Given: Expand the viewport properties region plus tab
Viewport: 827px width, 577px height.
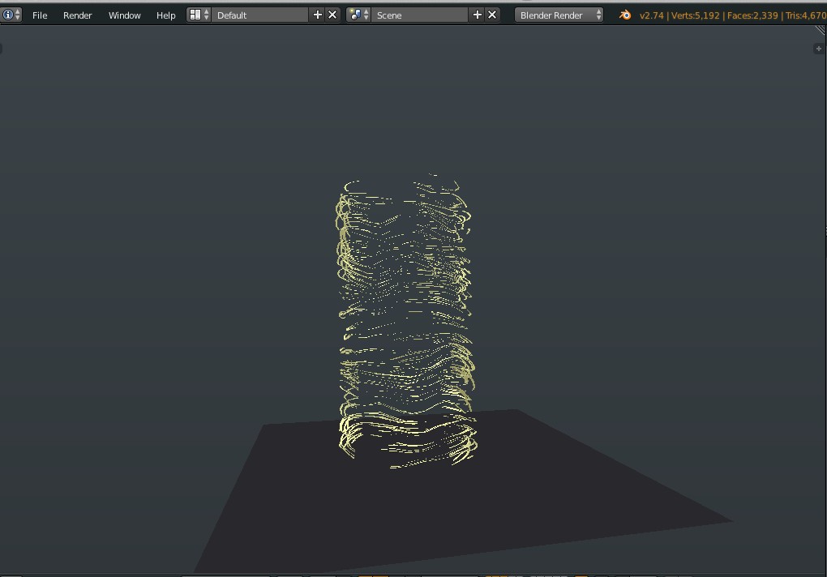Looking at the screenshot, I should point(818,48).
